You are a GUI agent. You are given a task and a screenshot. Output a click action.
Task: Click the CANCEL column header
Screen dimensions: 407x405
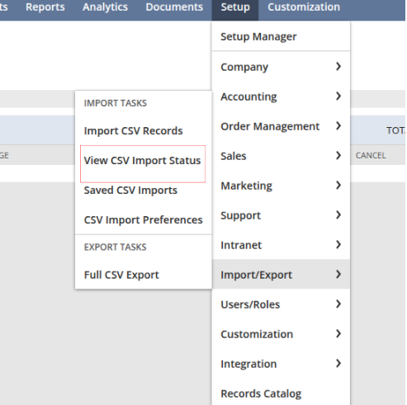(x=371, y=156)
